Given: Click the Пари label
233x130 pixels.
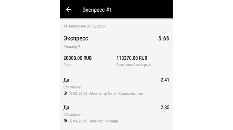Looking at the screenshot, I should (x=67, y=65).
